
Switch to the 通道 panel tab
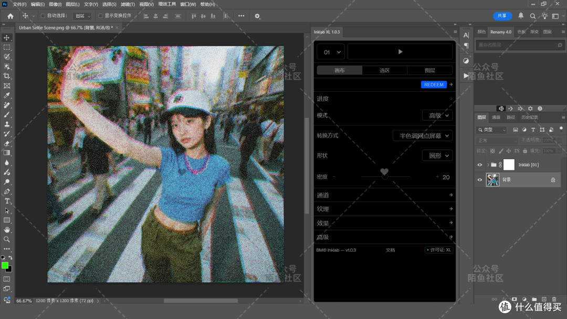pos(496,118)
